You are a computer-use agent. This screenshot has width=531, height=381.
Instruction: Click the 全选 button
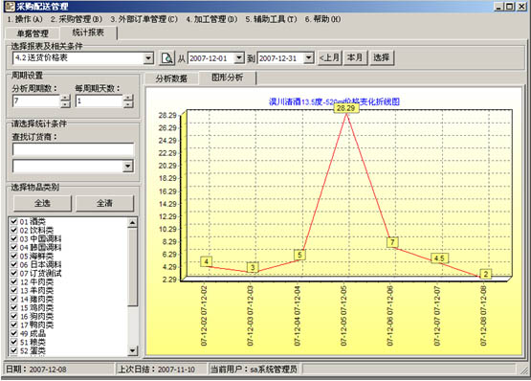point(42,203)
